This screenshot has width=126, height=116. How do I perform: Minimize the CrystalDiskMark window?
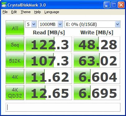(x=107, y=5)
